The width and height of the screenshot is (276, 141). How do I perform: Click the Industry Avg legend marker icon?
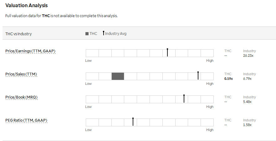(x=104, y=33)
